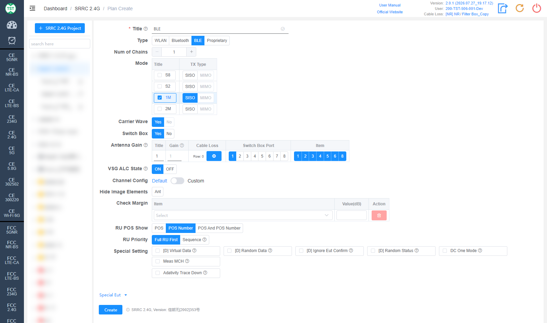Click the Title help question icon

tap(146, 29)
